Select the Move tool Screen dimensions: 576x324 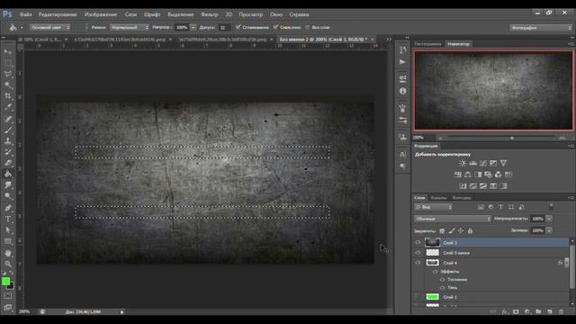pos(8,52)
